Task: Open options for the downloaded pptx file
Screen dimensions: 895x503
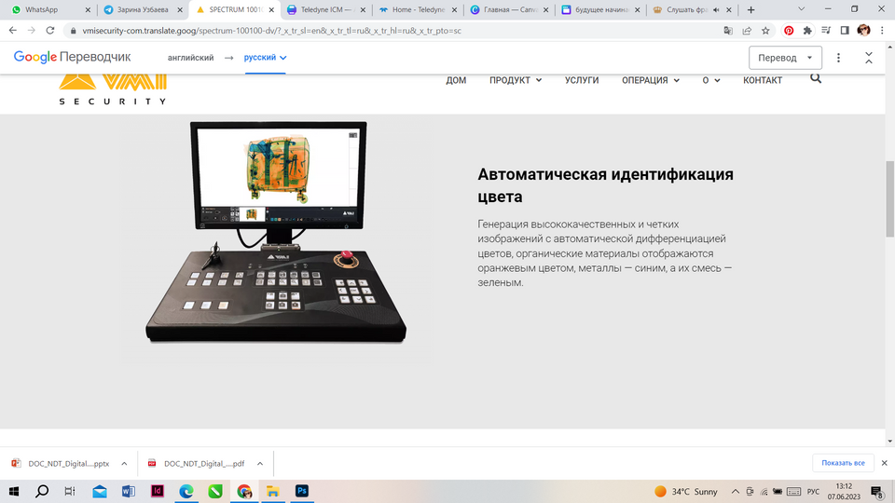Action: [x=124, y=463]
